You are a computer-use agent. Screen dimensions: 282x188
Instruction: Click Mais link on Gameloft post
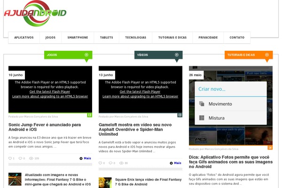click(x=175, y=163)
